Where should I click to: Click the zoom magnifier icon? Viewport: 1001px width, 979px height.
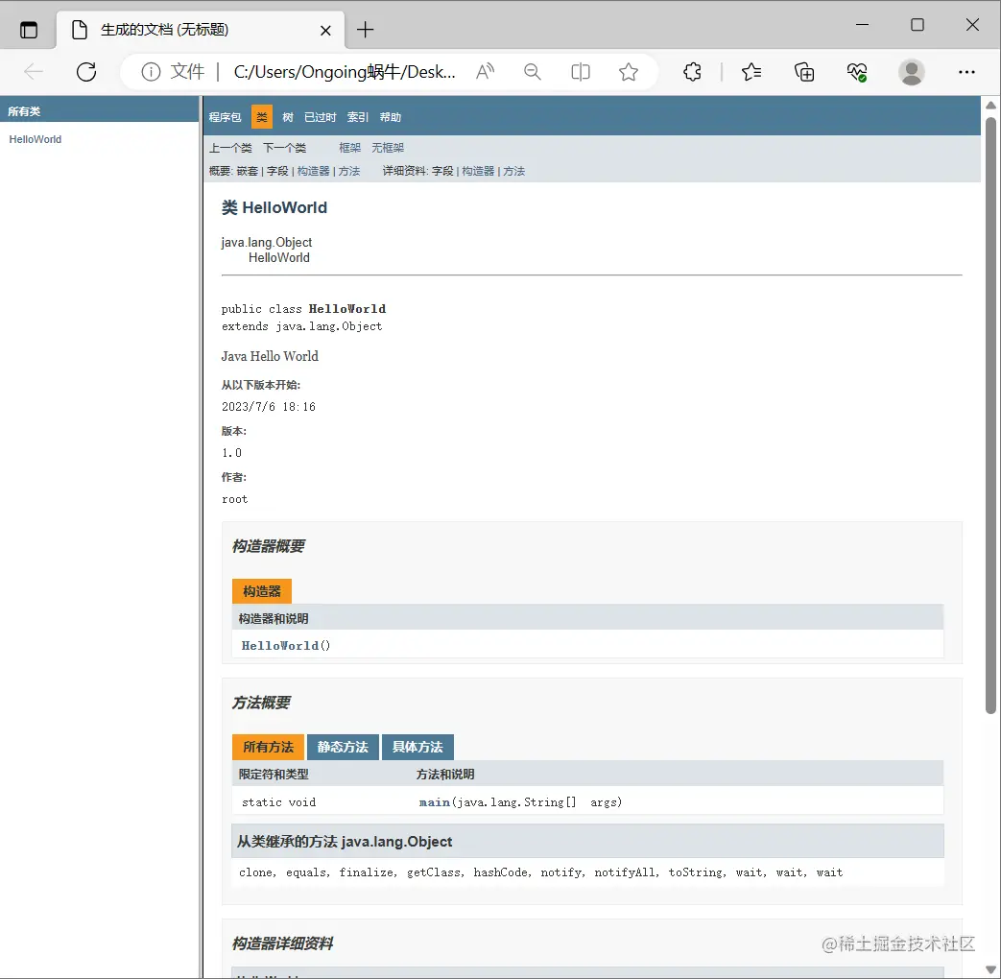[x=533, y=72]
